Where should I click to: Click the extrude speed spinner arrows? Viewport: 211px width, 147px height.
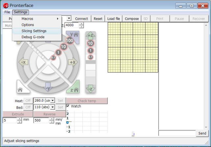tap(51, 120)
